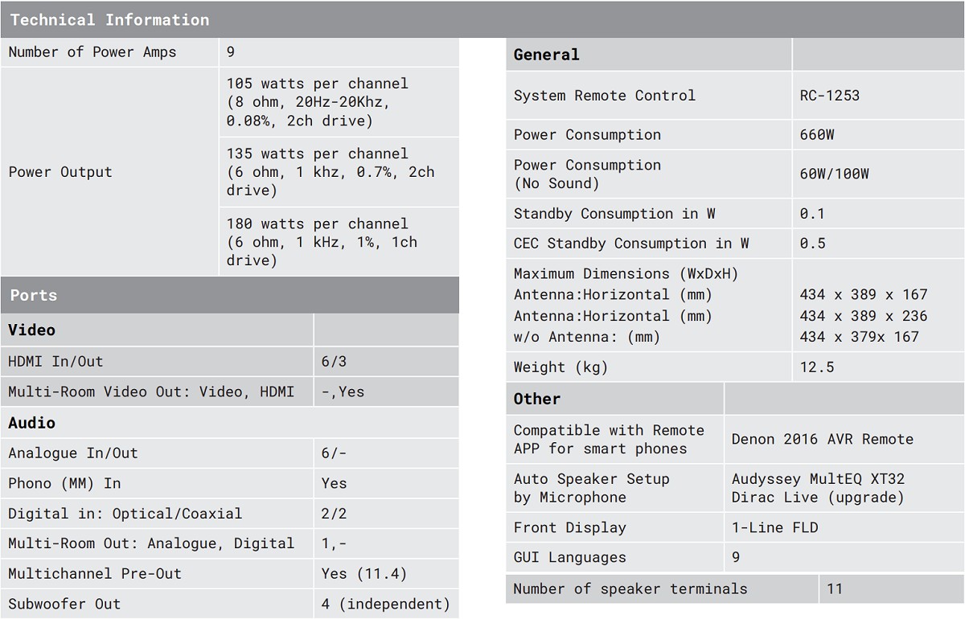Click the RC-1253 remote control value
This screenshot has width=965, height=619.
(x=829, y=96)
